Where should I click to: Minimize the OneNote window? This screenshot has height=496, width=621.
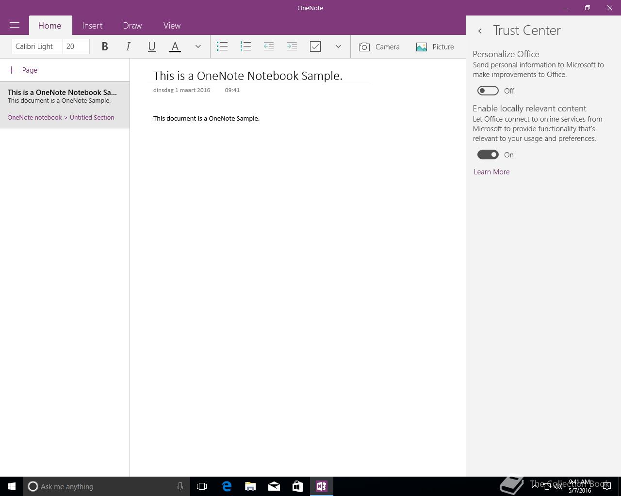click(565, 8)
